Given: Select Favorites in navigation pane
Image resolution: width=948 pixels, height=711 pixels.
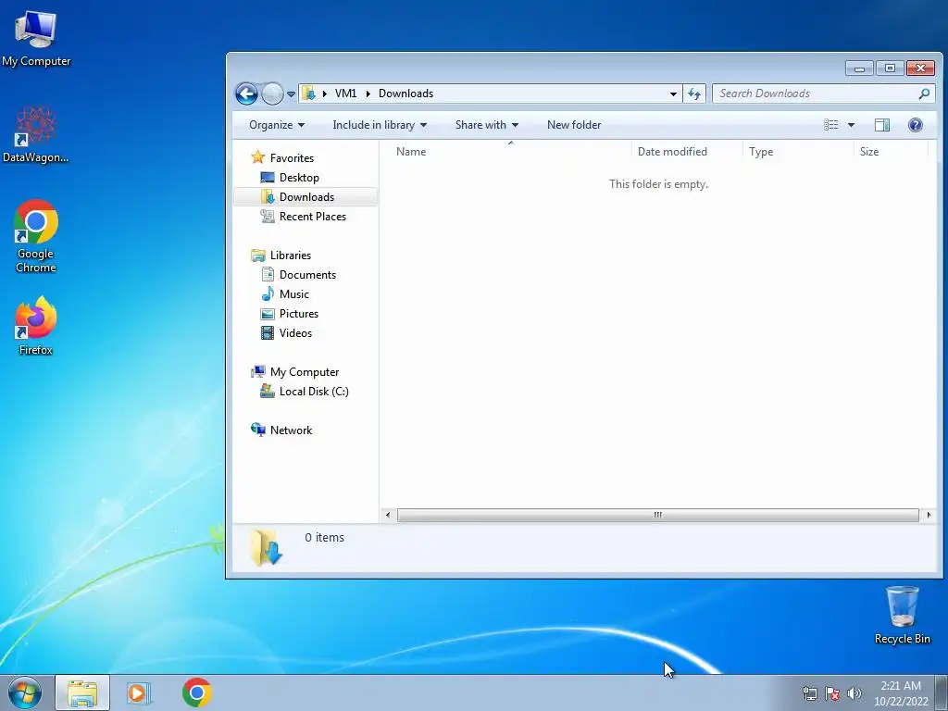Looking at the screenshot, I should coord(292,157).
